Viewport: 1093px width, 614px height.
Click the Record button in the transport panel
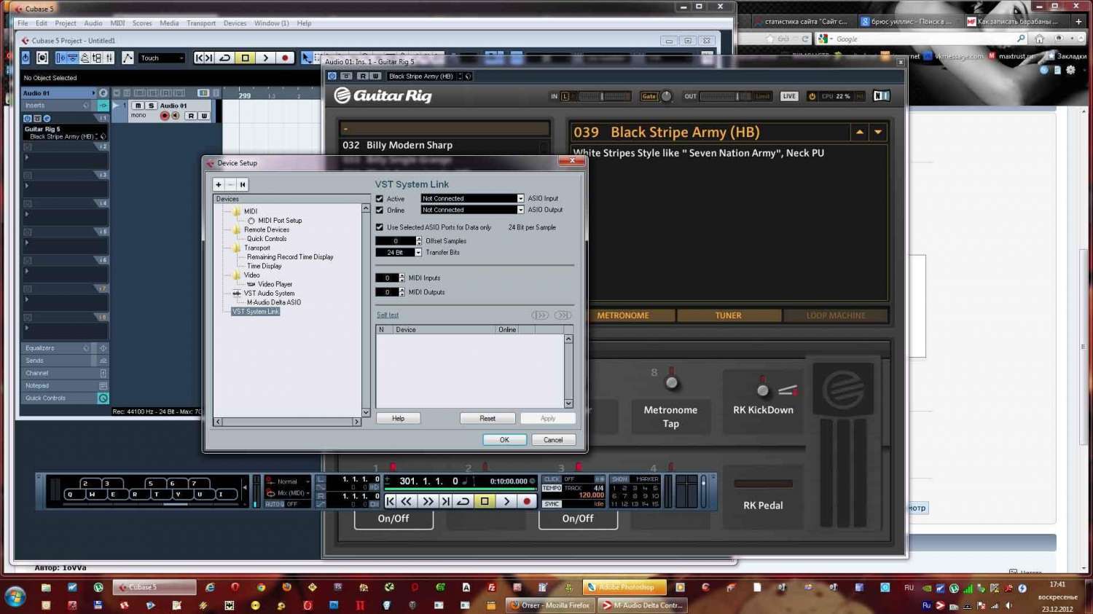tap(527, 501)
